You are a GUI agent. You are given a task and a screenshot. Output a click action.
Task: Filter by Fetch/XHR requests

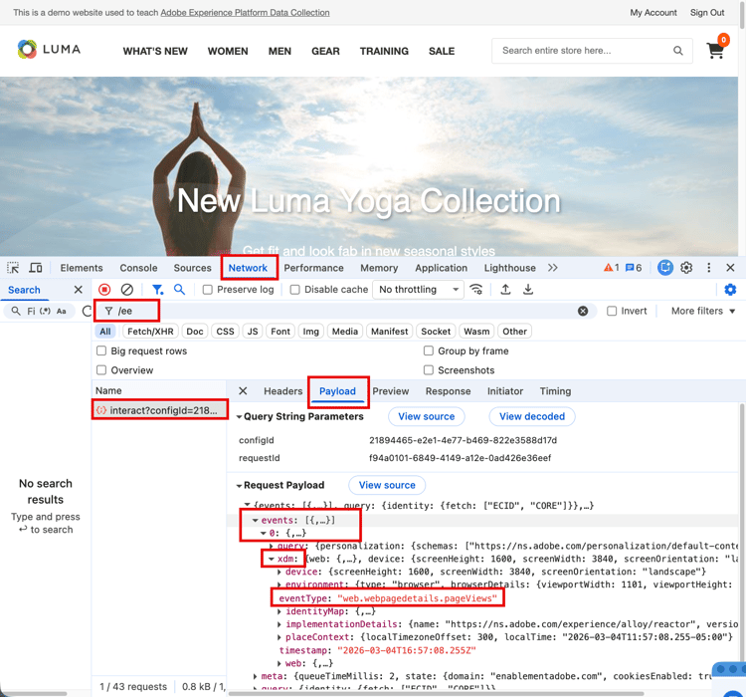[x=150, y=332]
